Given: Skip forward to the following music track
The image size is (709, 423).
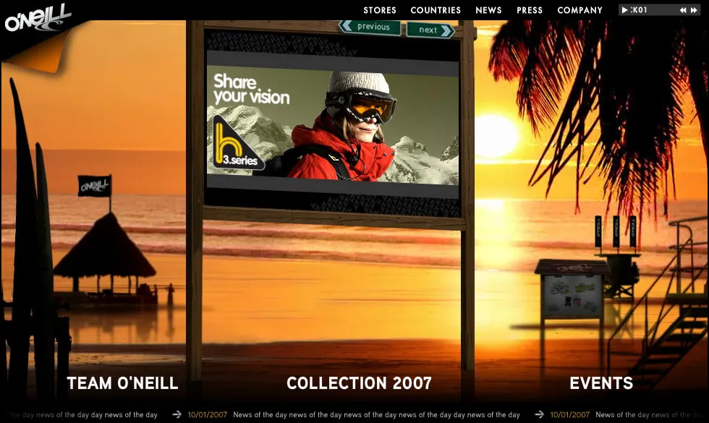Looking at the screenshot, I should click(x=694, y=10).
